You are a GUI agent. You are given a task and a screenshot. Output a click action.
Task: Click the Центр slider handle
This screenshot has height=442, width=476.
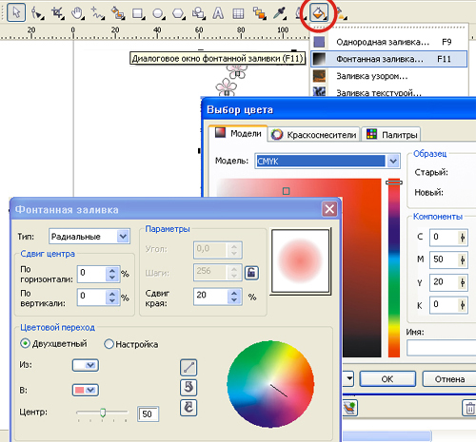103,413
